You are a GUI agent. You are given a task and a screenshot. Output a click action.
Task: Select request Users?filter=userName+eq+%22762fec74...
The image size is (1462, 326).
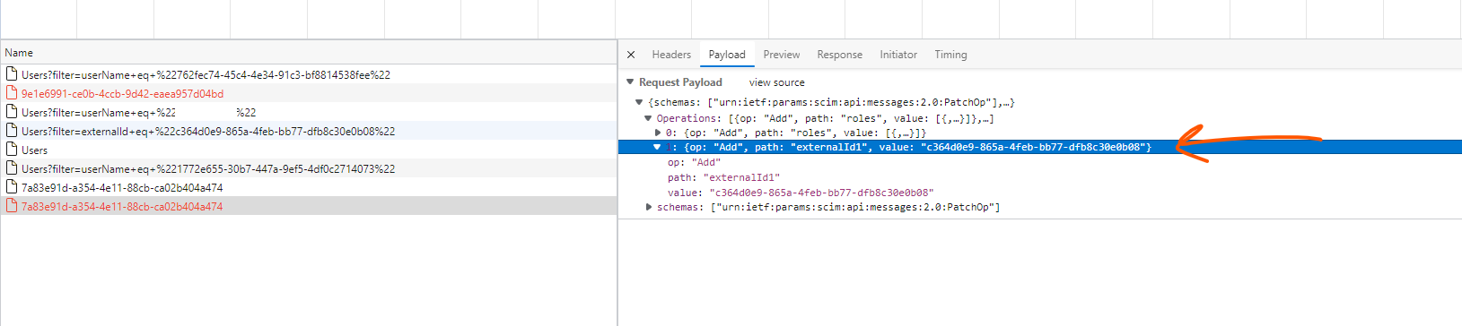(x=309, y=74)
